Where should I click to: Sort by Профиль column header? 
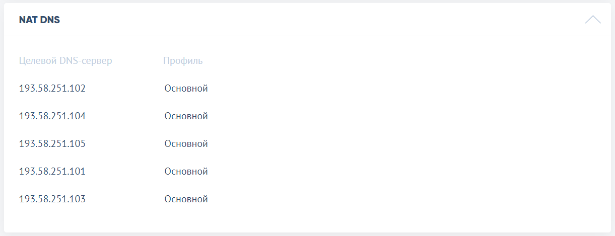point(183,61)
